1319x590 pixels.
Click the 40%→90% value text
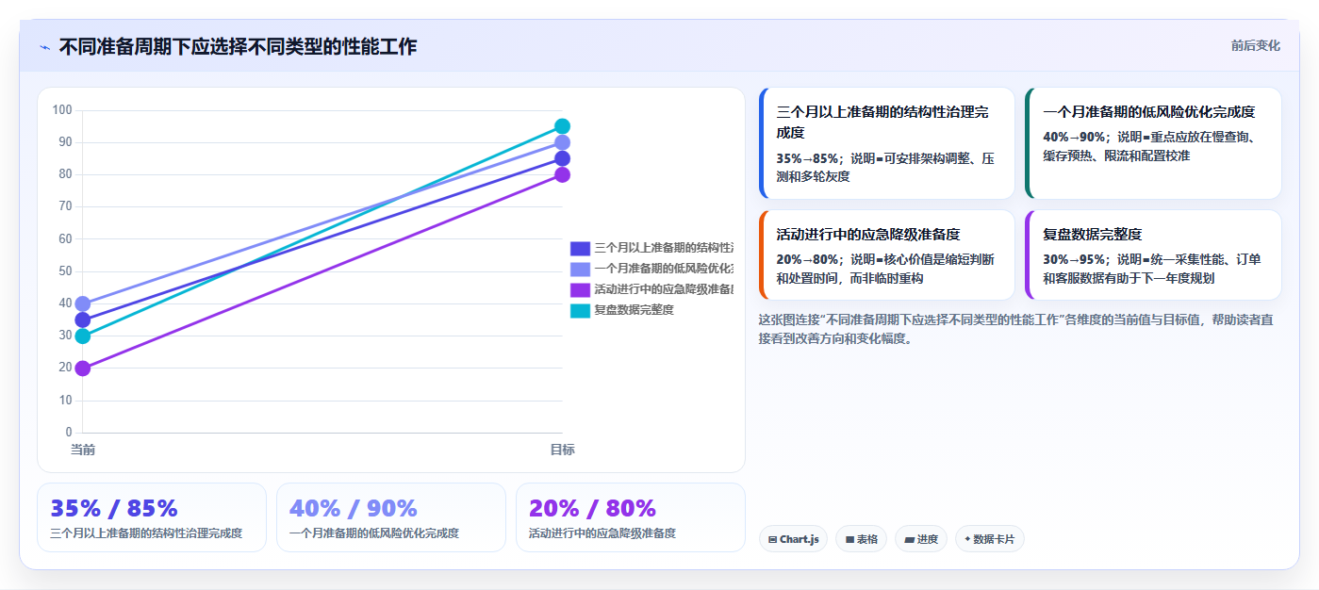[1074, 137]
